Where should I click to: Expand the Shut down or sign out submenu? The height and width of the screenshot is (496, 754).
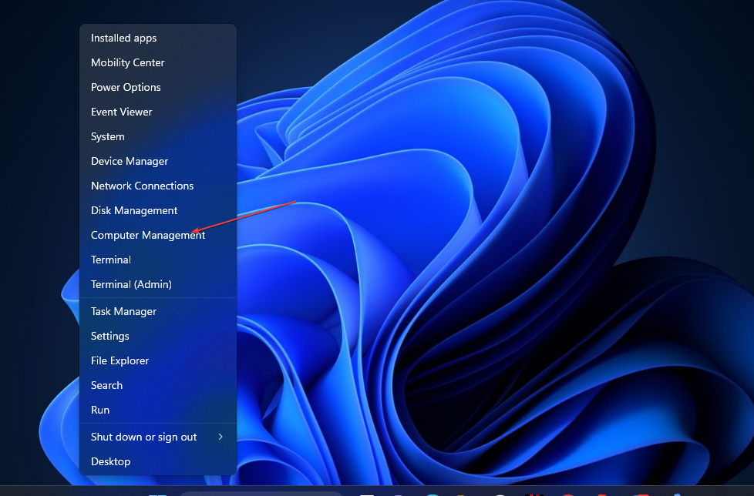click(143, 437)
